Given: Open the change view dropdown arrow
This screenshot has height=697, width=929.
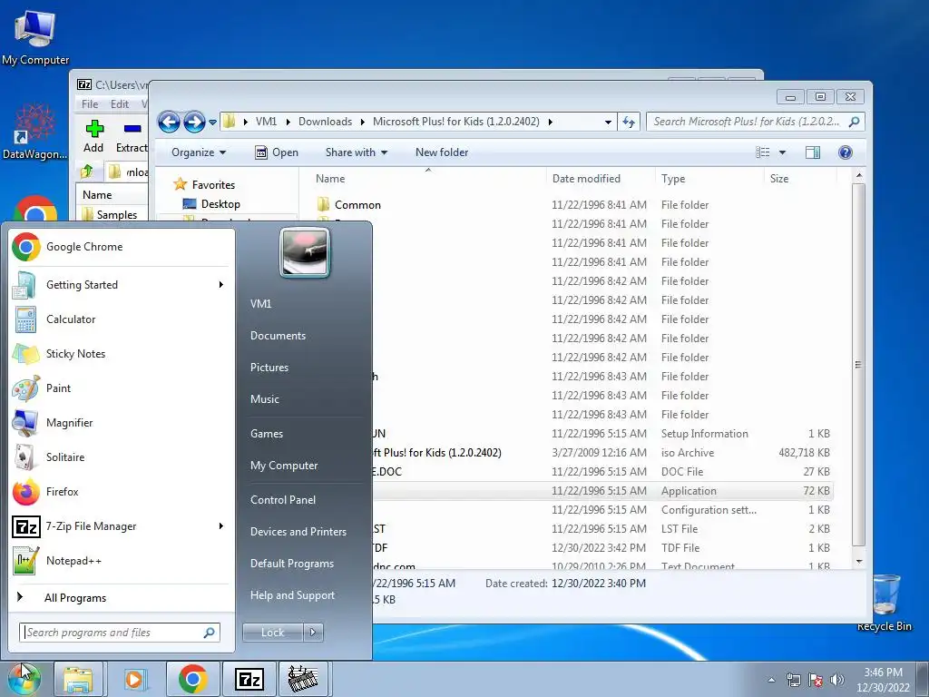Looking at the screenshot, I should point(782,152).
